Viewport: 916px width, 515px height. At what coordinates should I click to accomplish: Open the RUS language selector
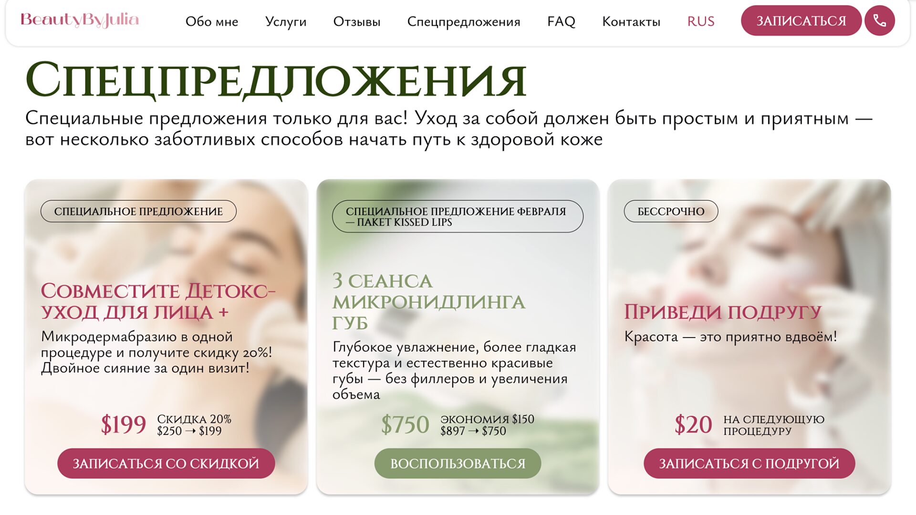click(700, 21)
